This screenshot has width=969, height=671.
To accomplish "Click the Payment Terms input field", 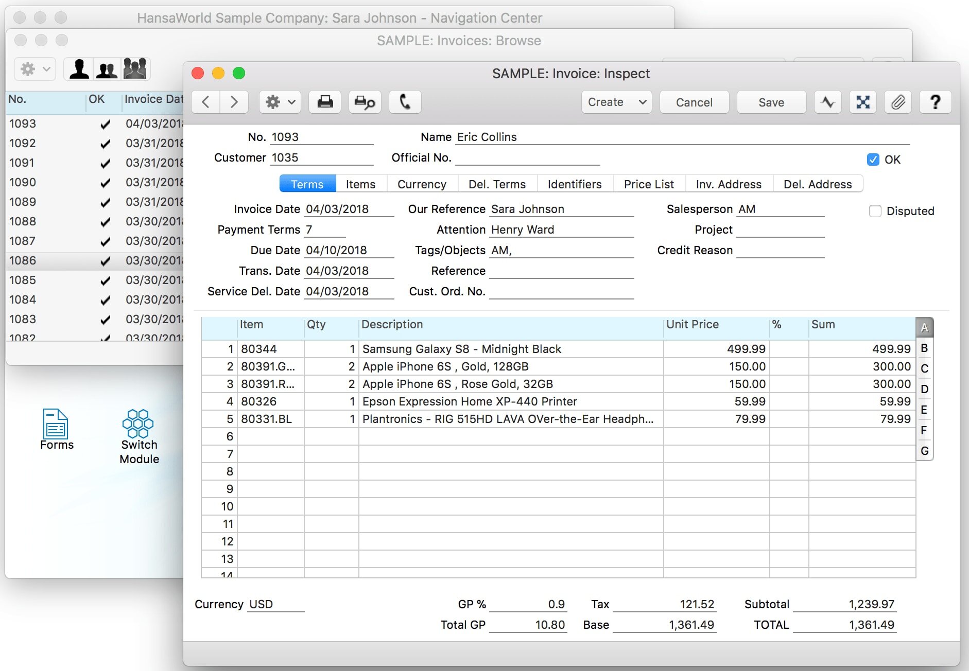I will coord(324,229).
